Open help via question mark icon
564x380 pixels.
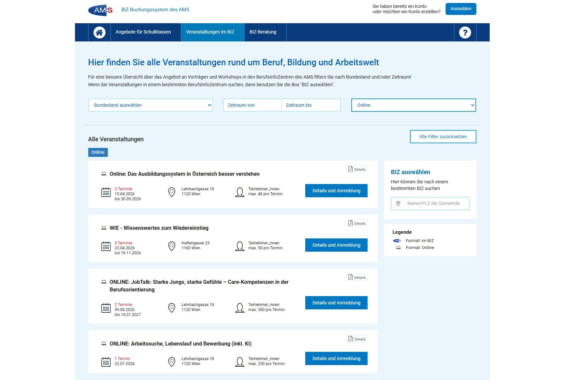pos(465,32)
